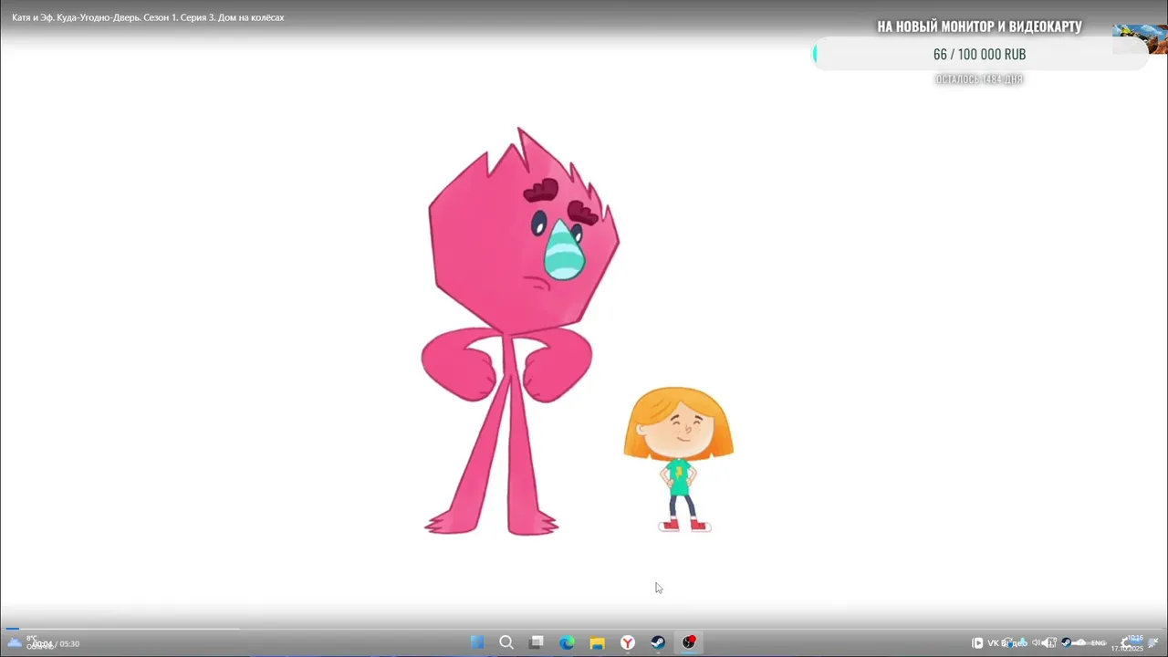The image size is (1168, 657).
Task: Click the thumbnail image in the top-right corner
Action: click(x=1140, y=39)
